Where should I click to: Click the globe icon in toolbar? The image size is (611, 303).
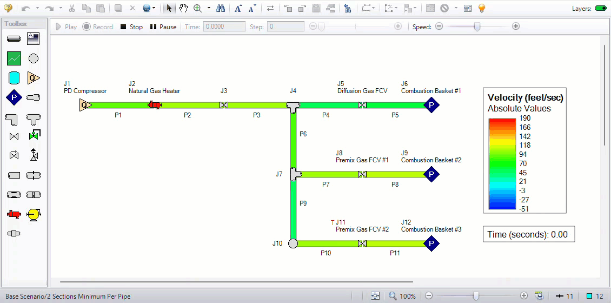pyautogui.click(x=147, y=8)
